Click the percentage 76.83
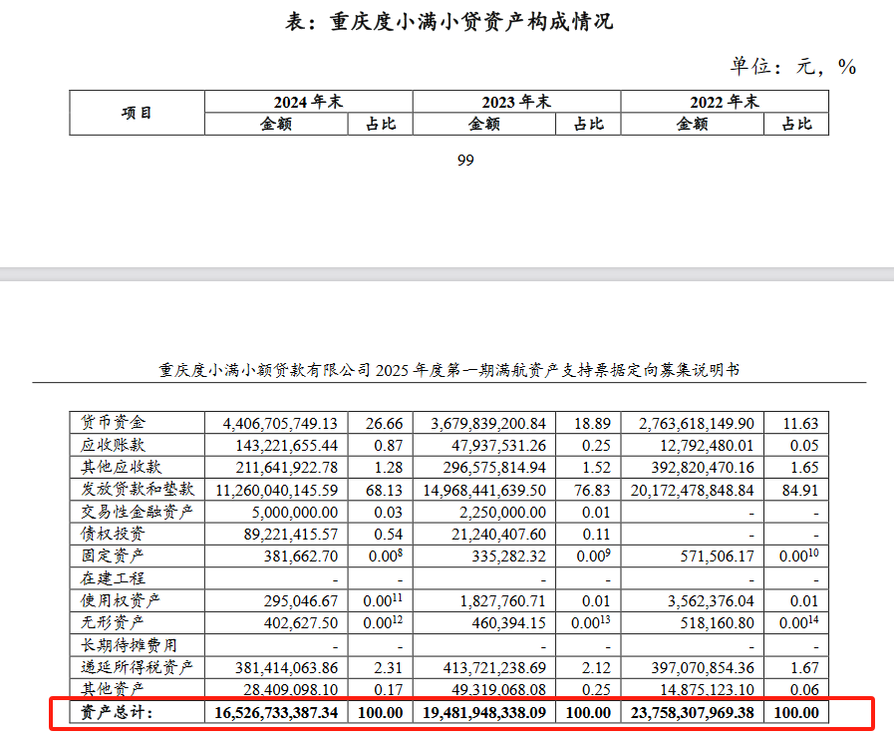894x738 pixels. click(592, 491)
